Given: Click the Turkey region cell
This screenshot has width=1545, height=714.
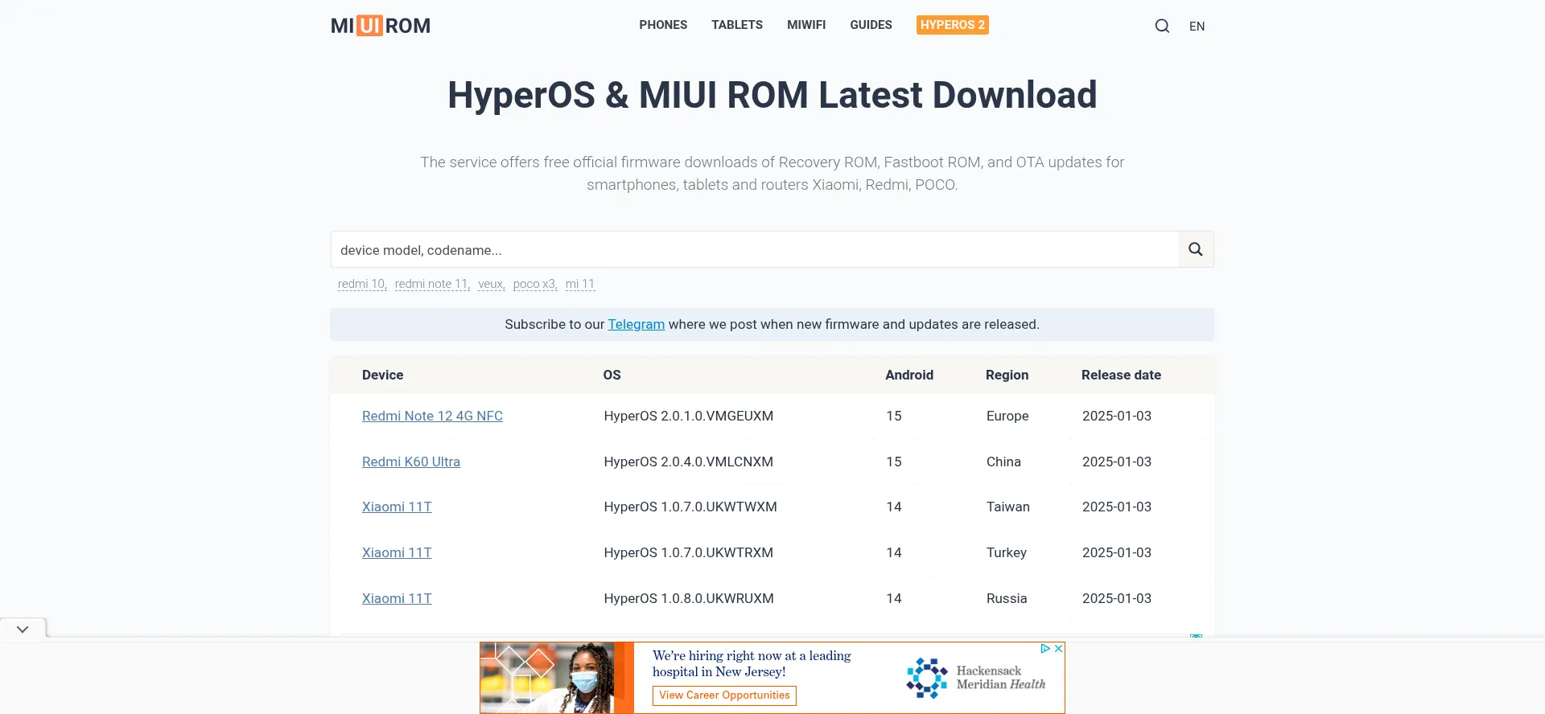Looking at the screenshot, I should tap(1007, 552).
